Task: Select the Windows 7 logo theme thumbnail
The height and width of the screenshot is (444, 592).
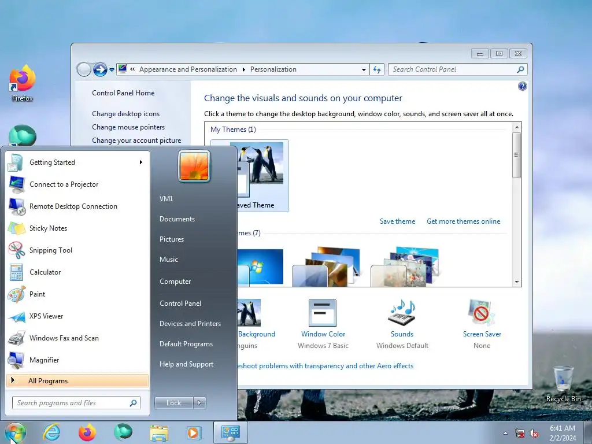Action: pos(260,266)
